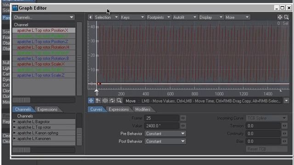Open Expressions tab beside Curves

[119, 110]
